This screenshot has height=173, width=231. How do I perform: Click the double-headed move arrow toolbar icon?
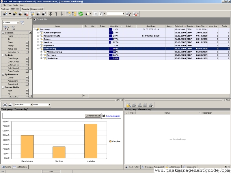[51, 14]
